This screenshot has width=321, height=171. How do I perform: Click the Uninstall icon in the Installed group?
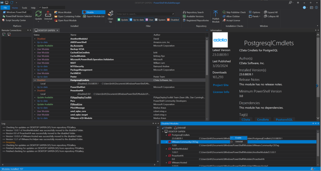48,14
